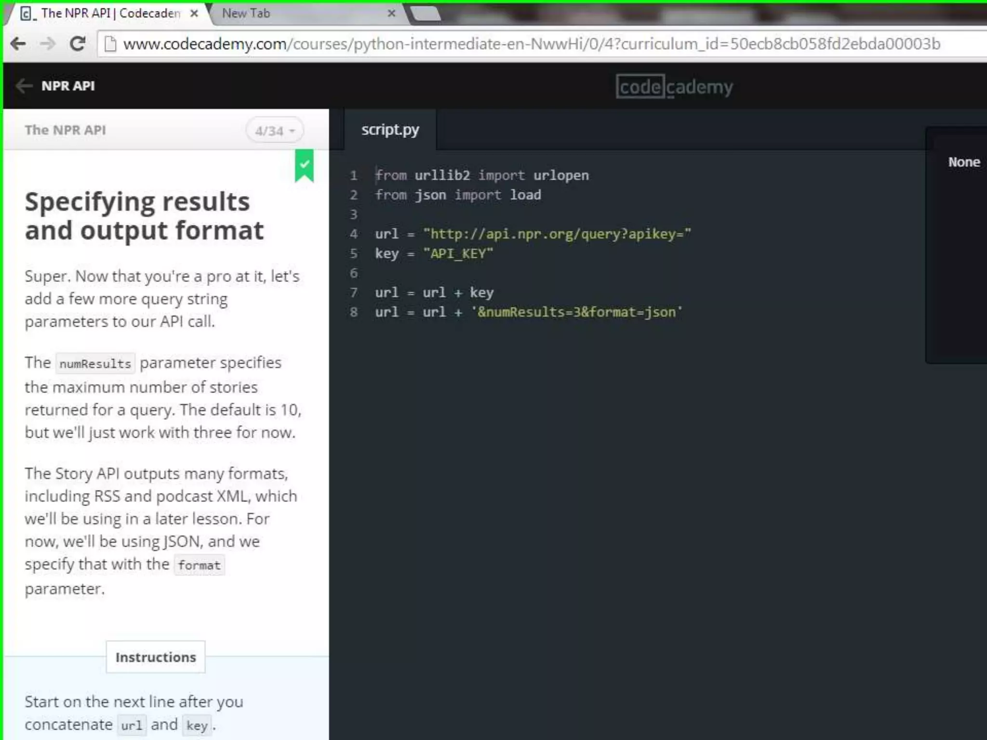This screenshot has height=740, width=987.
Task: Open the 4/34 lesson progress dropdown
Action: (x=275, y=130)
